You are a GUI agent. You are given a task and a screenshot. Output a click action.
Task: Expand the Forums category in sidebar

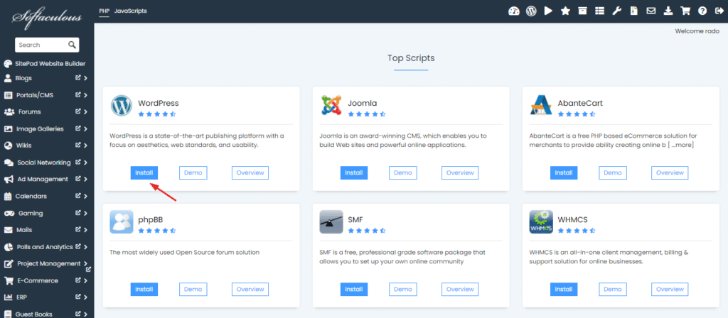pos(85,112)
